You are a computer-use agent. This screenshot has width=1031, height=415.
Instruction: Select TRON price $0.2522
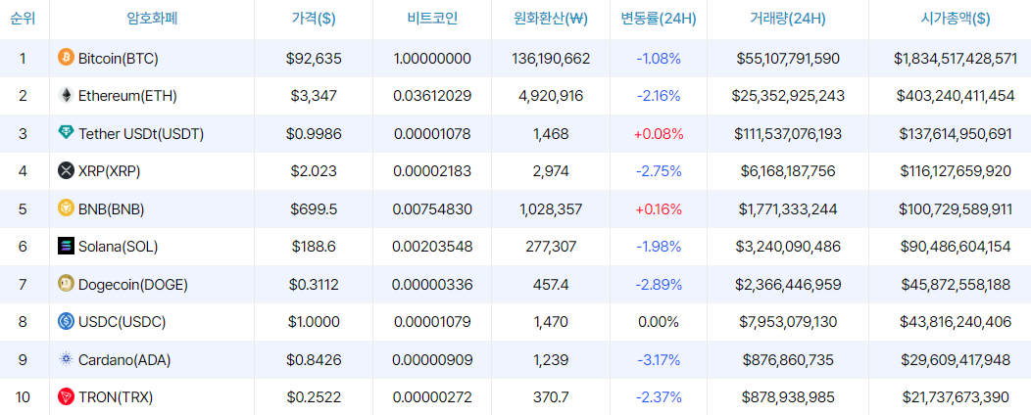314,397
